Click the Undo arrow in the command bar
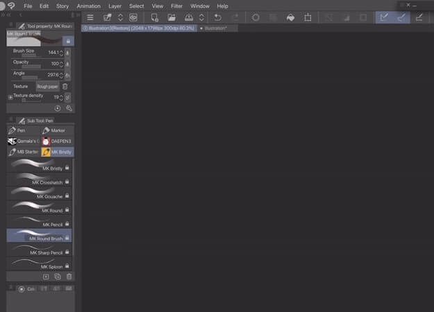The height and width of the screenshot is (312, 434). tap(218, 17)
